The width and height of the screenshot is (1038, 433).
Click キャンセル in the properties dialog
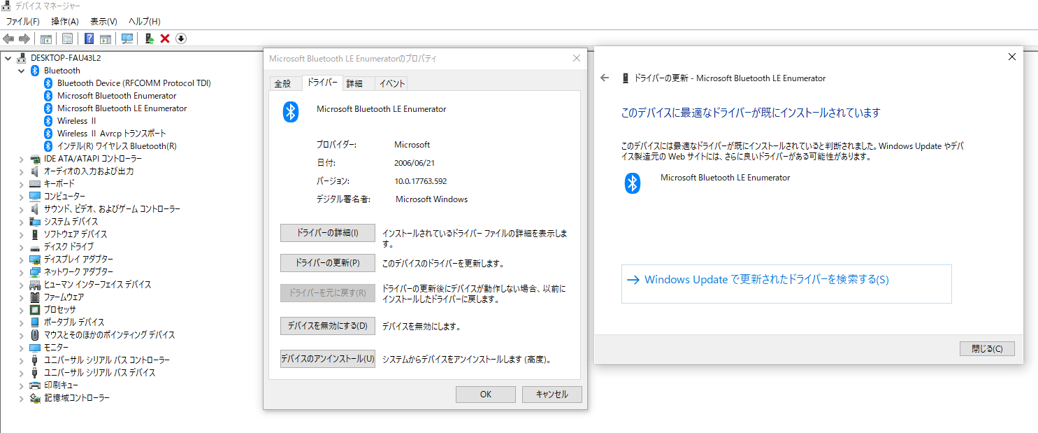click(x=552, y=395)
